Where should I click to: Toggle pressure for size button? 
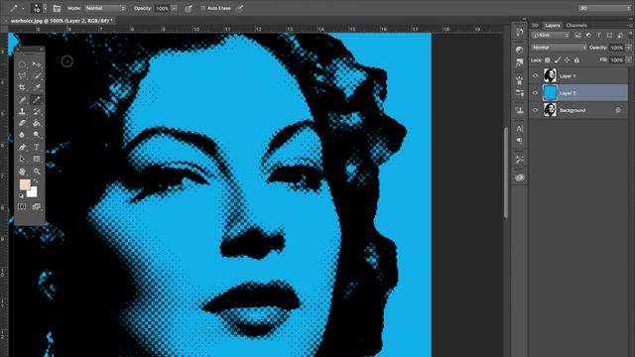tap(240, 8)
